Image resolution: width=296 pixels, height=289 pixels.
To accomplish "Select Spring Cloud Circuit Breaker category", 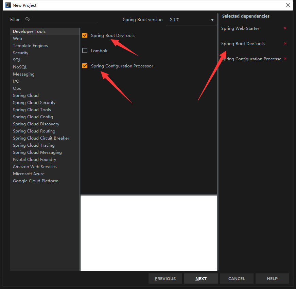I will pyautogui.click(x=45, y=138).
